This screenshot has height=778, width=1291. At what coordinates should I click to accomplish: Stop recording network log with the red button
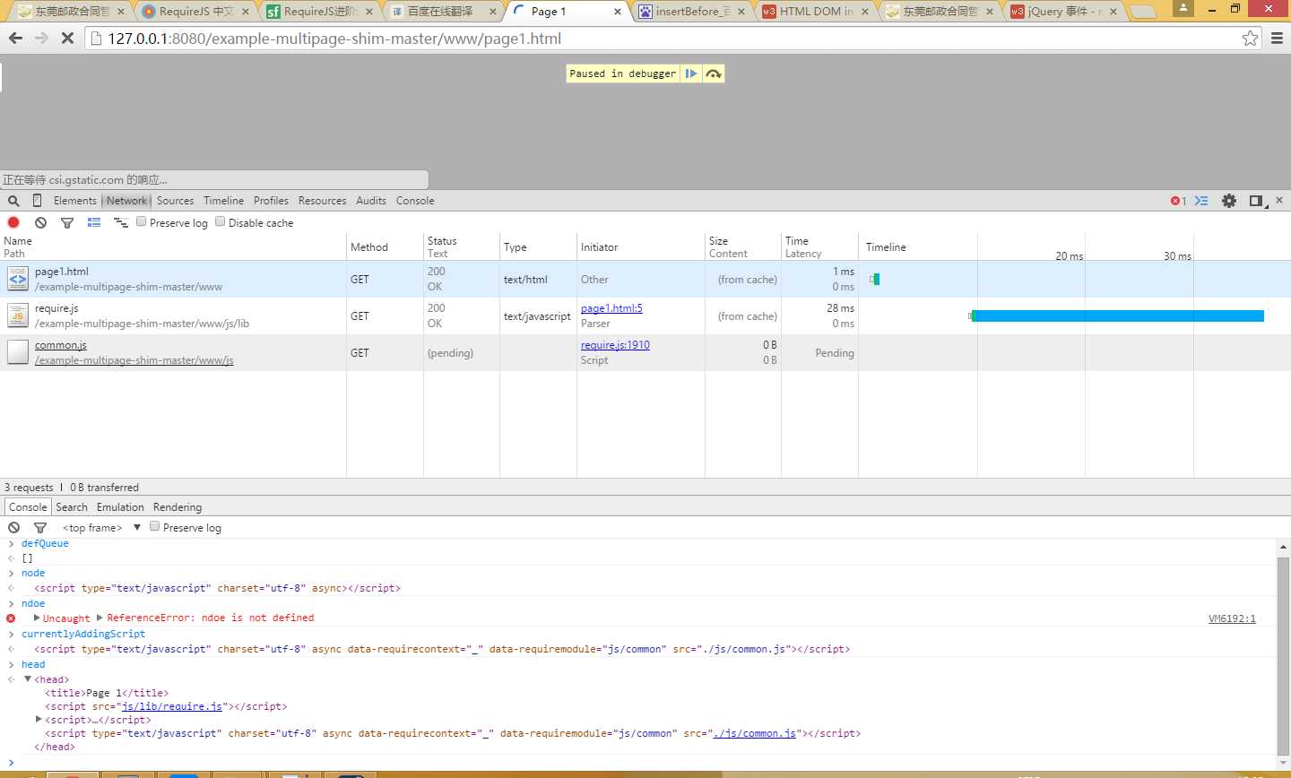point(13,222)
